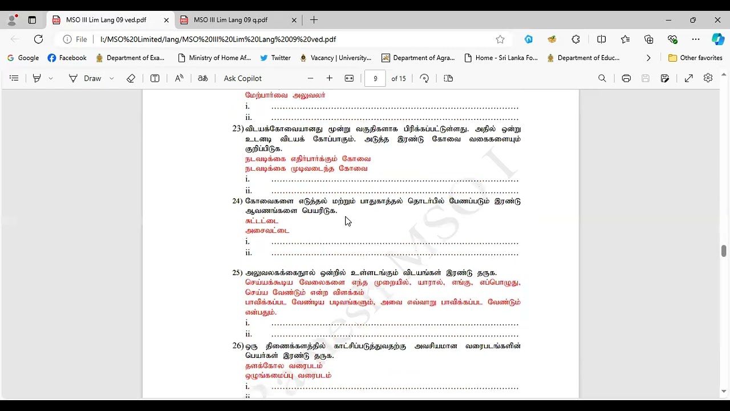The height and width of the screenshot is (411, 730).
Task: Open the browser profile icon
Action: tap(12, 20)
